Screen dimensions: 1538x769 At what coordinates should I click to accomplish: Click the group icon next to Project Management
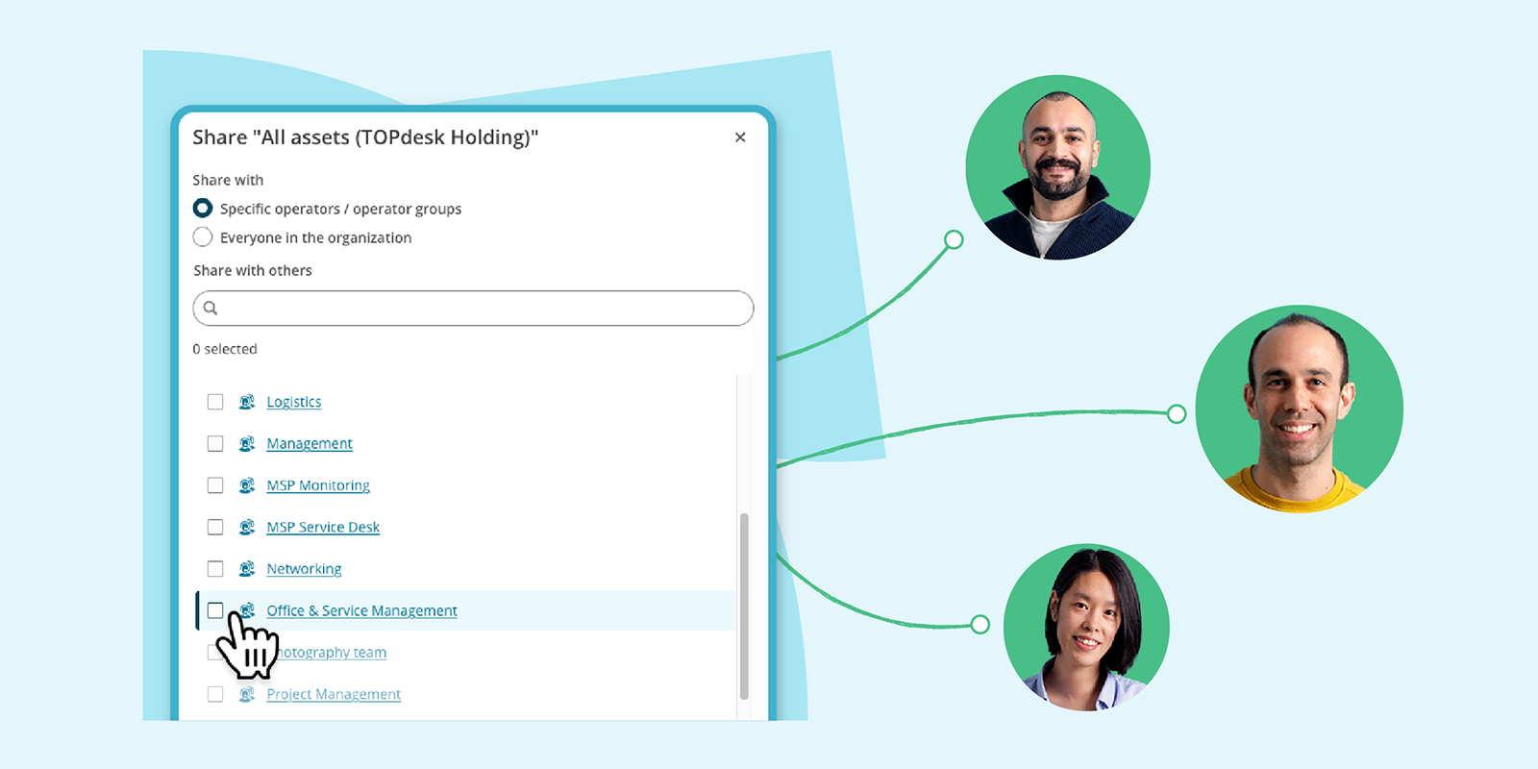coord(247,694)
